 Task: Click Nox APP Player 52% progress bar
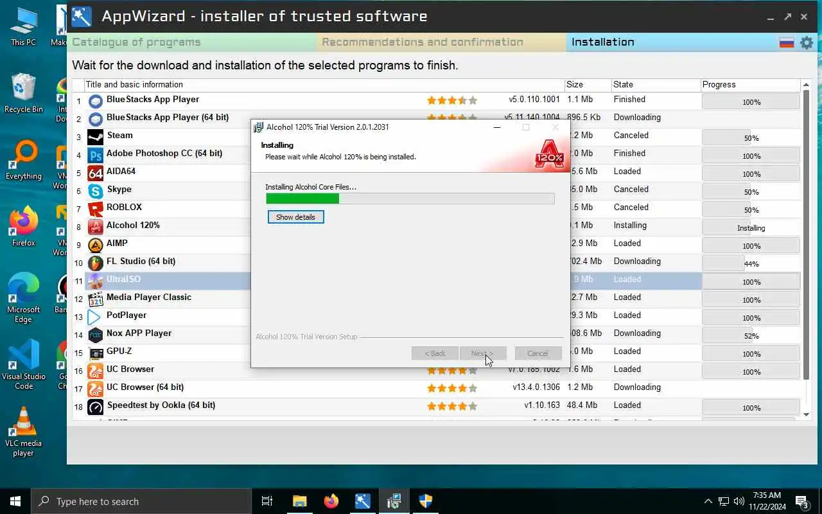tap(751, 335)
